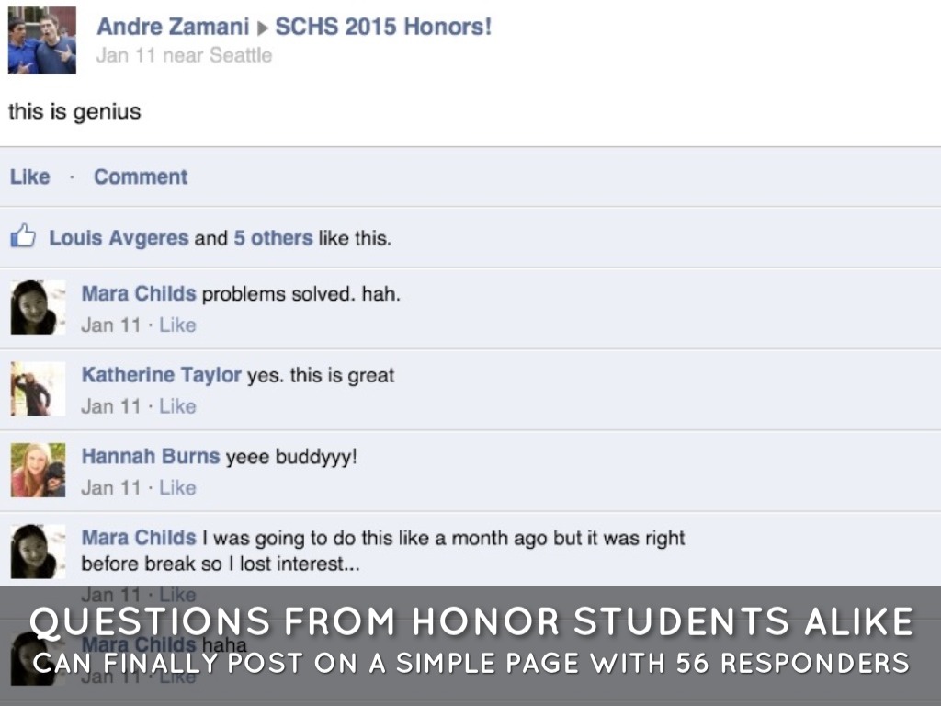Open commenter name on 'yes. this is great'
The width and height of the screenshot is (941, 706).
[x=161, y=375]
